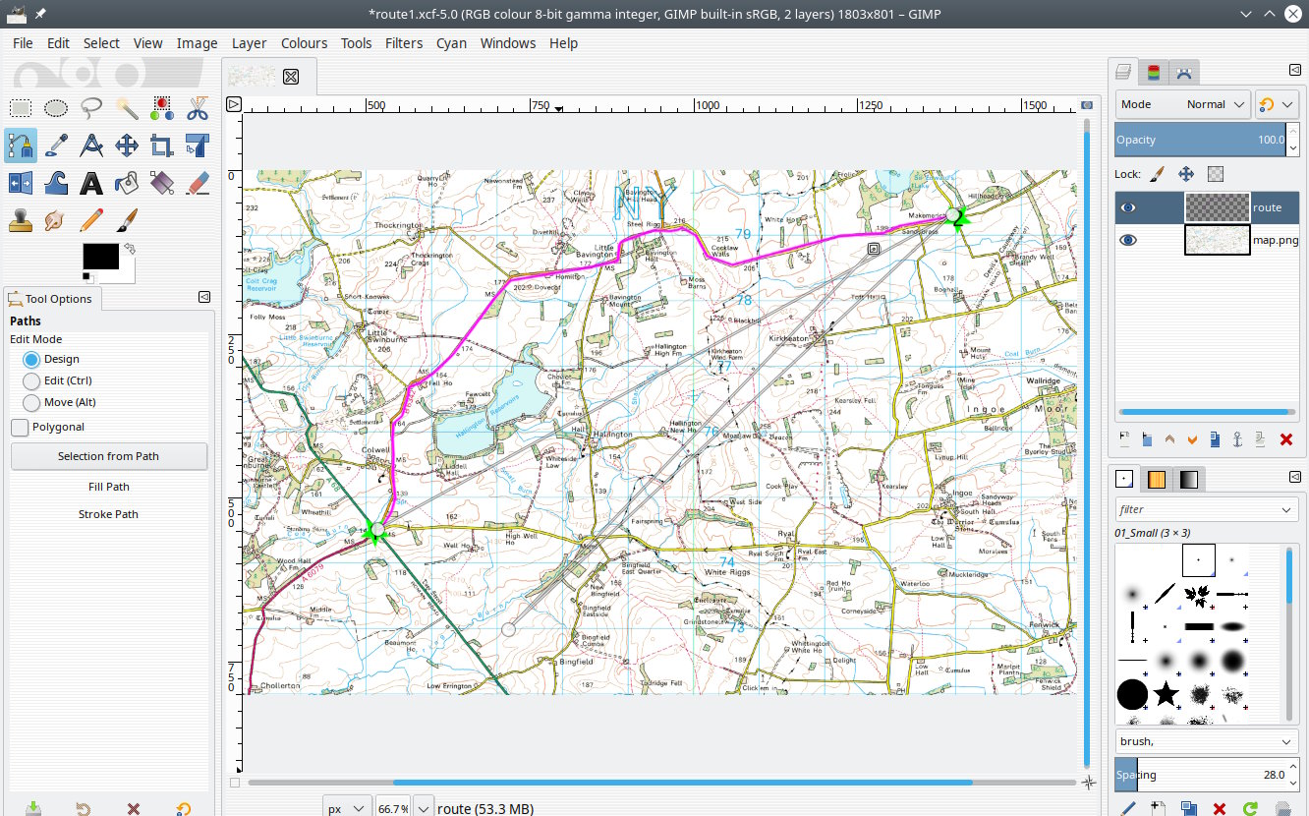Select the Ellipse Select tool

pos(56,108)
